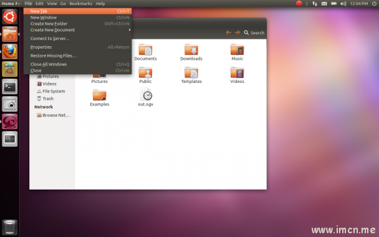The height and width of the screenshot is (237, 379).
Task: Choose Close from the File menu
Action: tap(77, 70)
